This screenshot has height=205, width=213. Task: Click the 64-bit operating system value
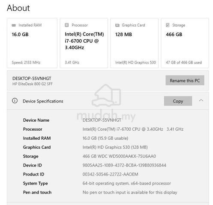coord(126,183)
